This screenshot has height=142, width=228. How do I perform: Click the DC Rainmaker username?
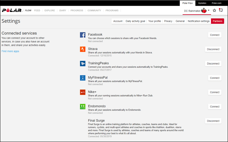pos(192,11)
